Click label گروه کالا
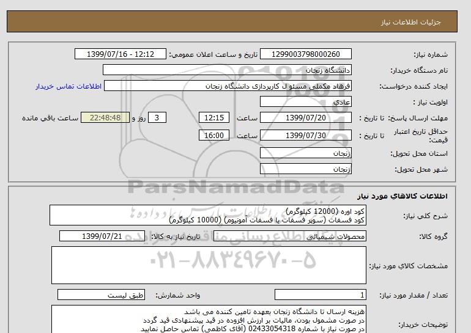Viewport: 471px width, 333px height. coord(434,236)
